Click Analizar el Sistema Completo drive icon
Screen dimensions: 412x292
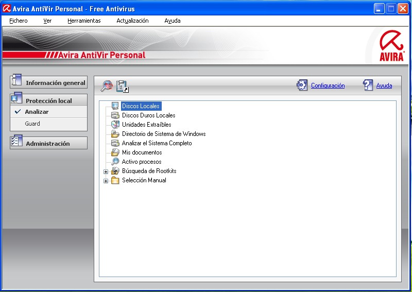coord(115,143)
